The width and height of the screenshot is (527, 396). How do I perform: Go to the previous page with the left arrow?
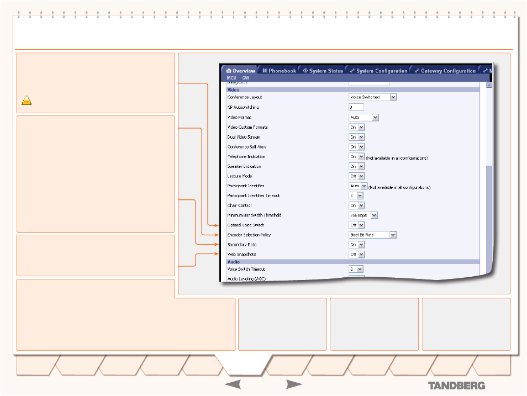click(x=233, y=384)
